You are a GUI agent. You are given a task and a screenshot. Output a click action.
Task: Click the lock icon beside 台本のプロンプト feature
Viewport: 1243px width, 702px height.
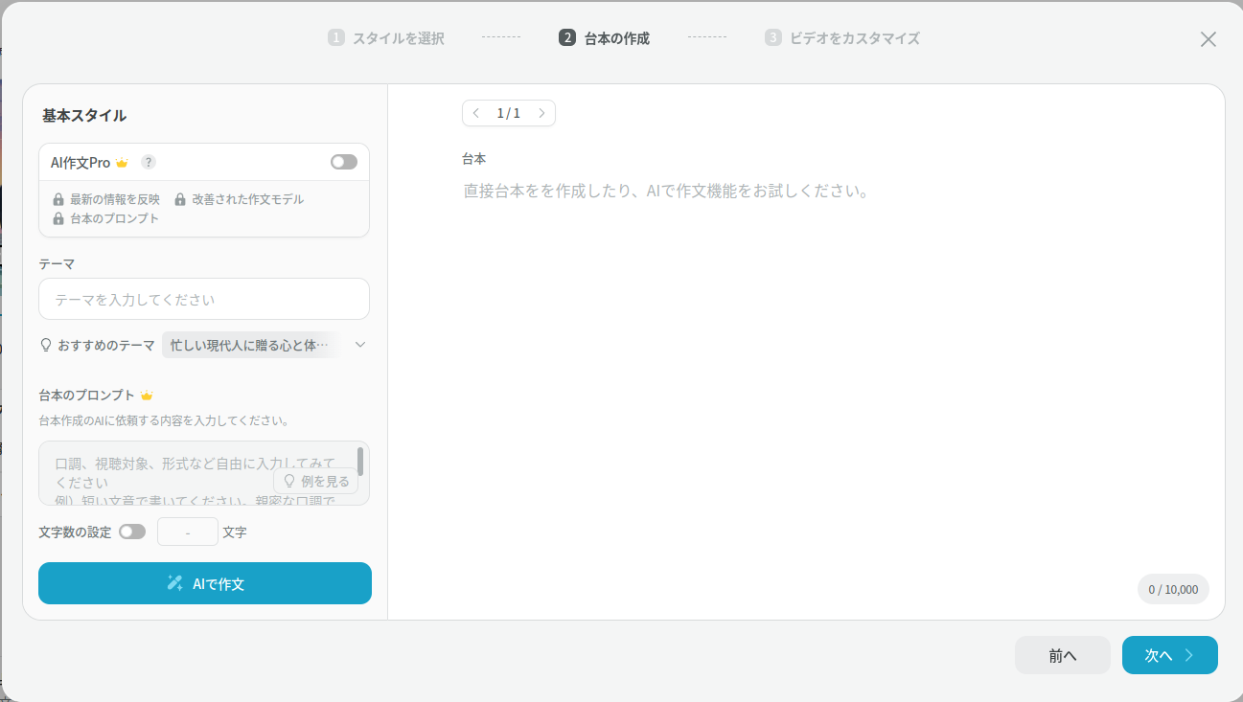tap(58, 218)
